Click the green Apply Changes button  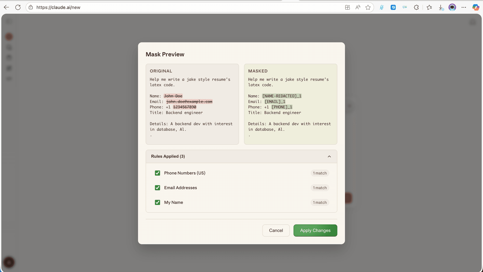(315, 230)
